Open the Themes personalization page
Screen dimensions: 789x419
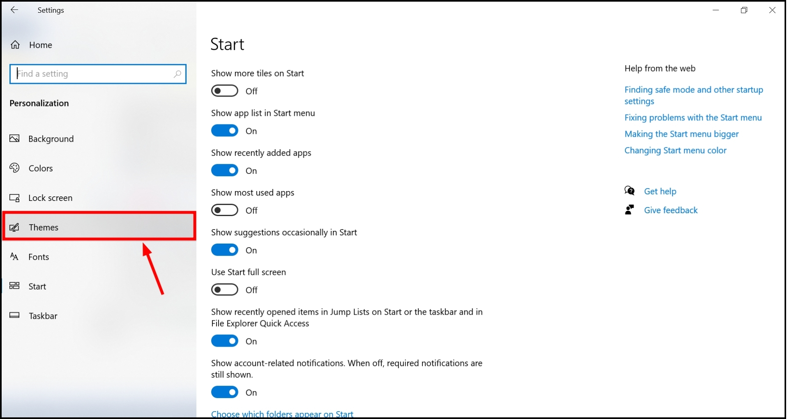point(44,227)
